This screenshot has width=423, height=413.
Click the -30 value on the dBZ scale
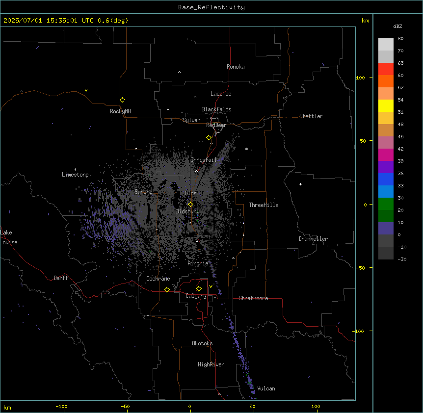402,259
